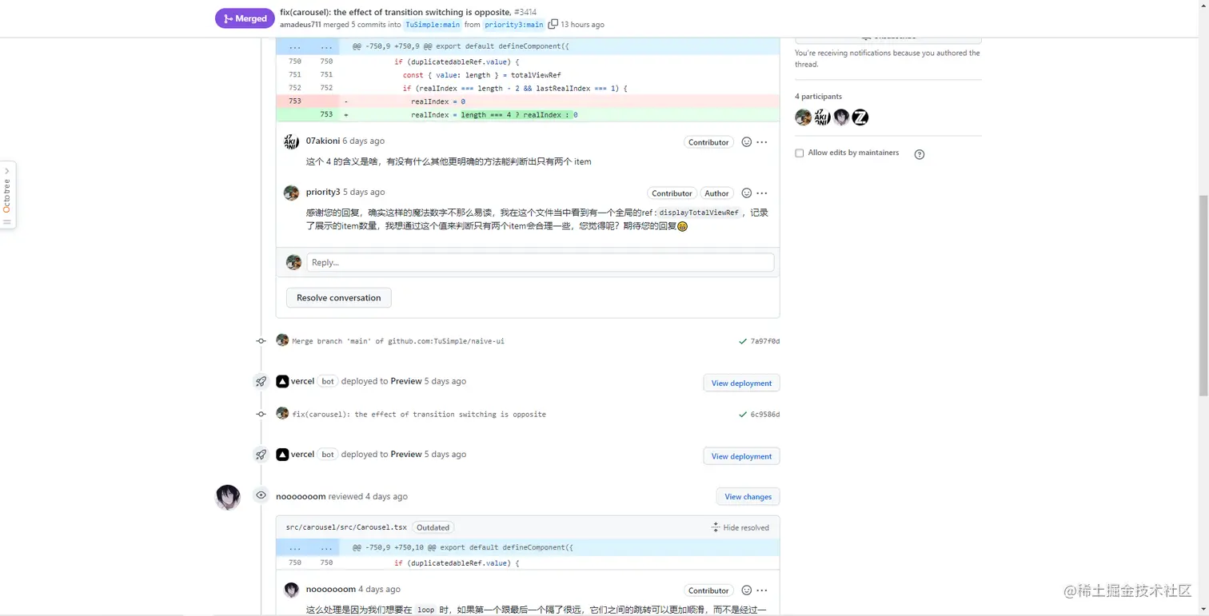This screenshot has height=616, width=1209.
Task: Open the TuSimple:main branch link
Action: [433, 25]
